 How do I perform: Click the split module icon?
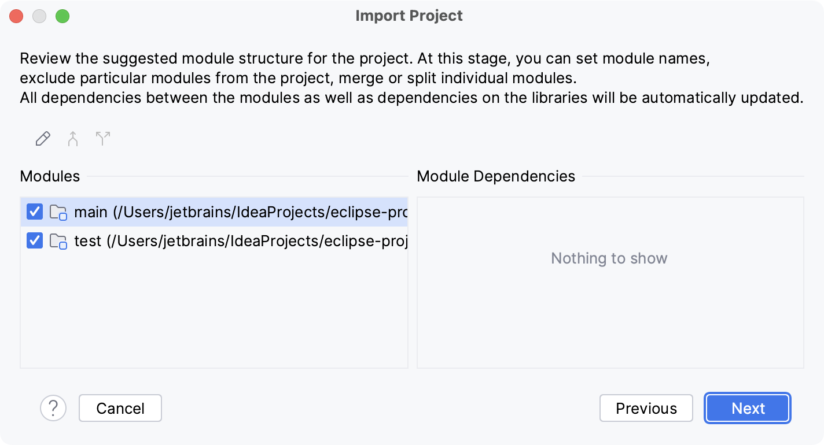click(102, 138)
